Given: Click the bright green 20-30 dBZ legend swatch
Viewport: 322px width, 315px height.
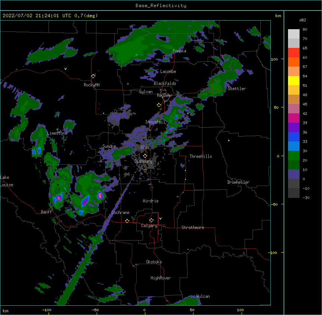Looking at the screenshot, I should click(294, 156).
